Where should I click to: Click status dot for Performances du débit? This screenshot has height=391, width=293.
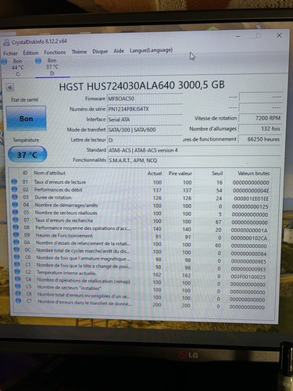(14, 189)
